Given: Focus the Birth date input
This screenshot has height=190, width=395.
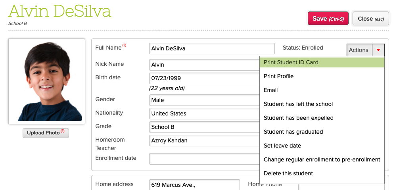Looking at the screenshot, I should 204,78.
